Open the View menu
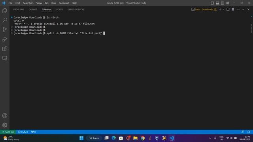Image resolution: width=253 pixels, height=142 pixels. (39, 3)
